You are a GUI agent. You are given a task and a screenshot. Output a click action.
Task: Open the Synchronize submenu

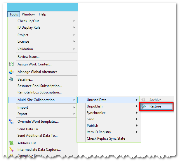pos(96,113)
